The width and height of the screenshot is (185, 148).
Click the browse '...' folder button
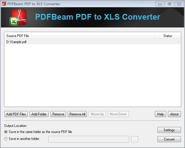[x=135, y=139]
